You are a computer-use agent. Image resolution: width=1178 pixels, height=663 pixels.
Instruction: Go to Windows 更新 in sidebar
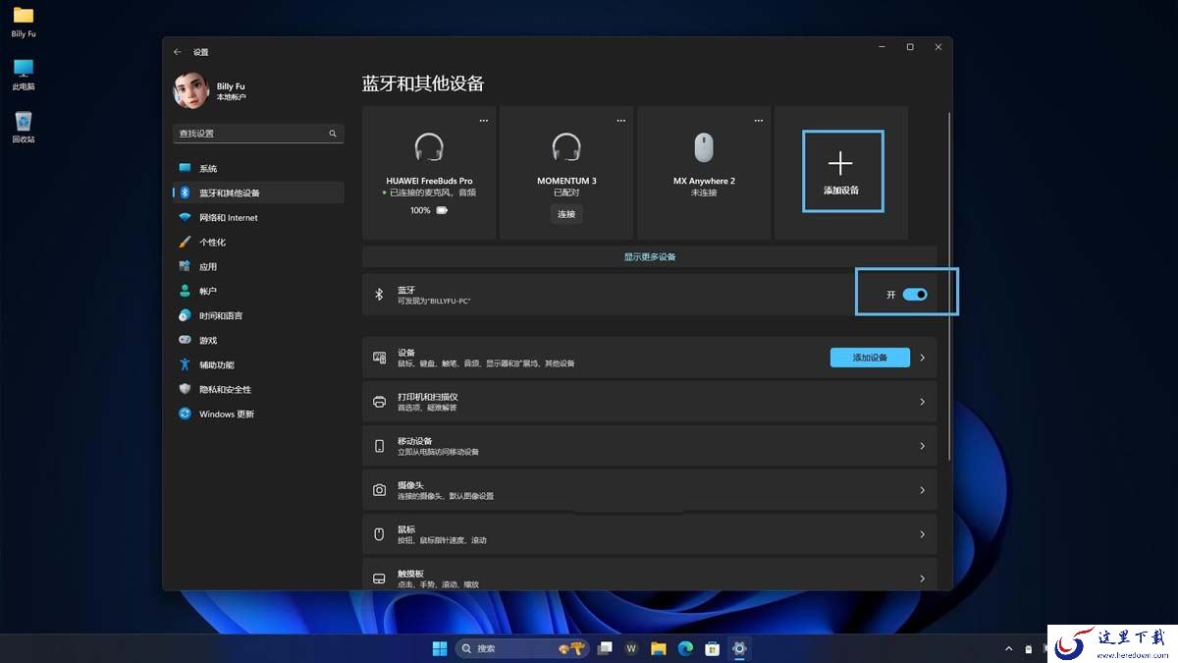(226, 414)
